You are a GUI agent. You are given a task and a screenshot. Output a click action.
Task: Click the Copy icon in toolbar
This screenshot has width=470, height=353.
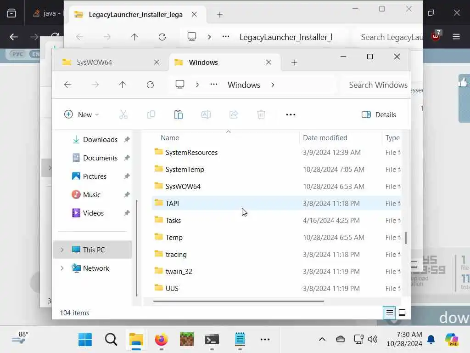tap(151, 114)
